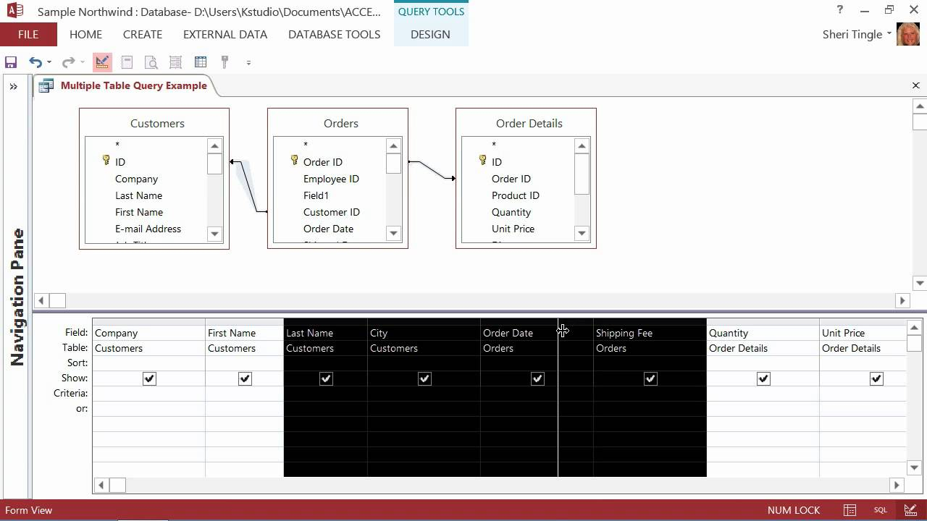Click the Datasheet table icon in toolbar

coord(201,62)
